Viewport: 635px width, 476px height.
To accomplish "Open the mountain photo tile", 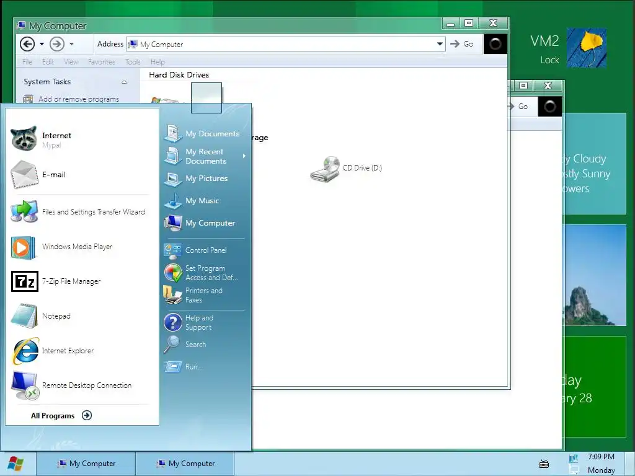I will point(595,275).
